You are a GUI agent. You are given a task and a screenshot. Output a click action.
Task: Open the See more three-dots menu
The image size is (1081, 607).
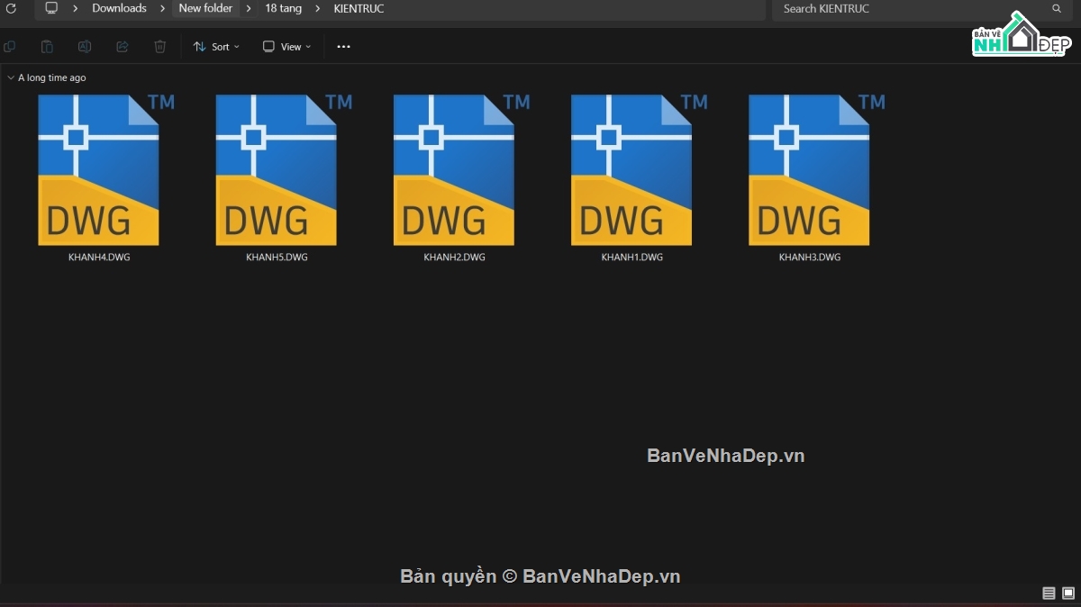[343, 47]
